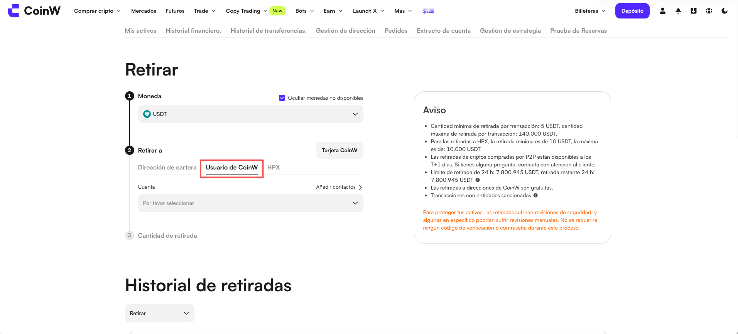
Task: Click the arrow beside Añadir contactos
Action: tap(360, 187)
